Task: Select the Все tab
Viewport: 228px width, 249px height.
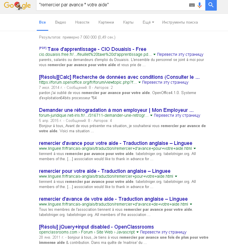Action: [42, 22]
